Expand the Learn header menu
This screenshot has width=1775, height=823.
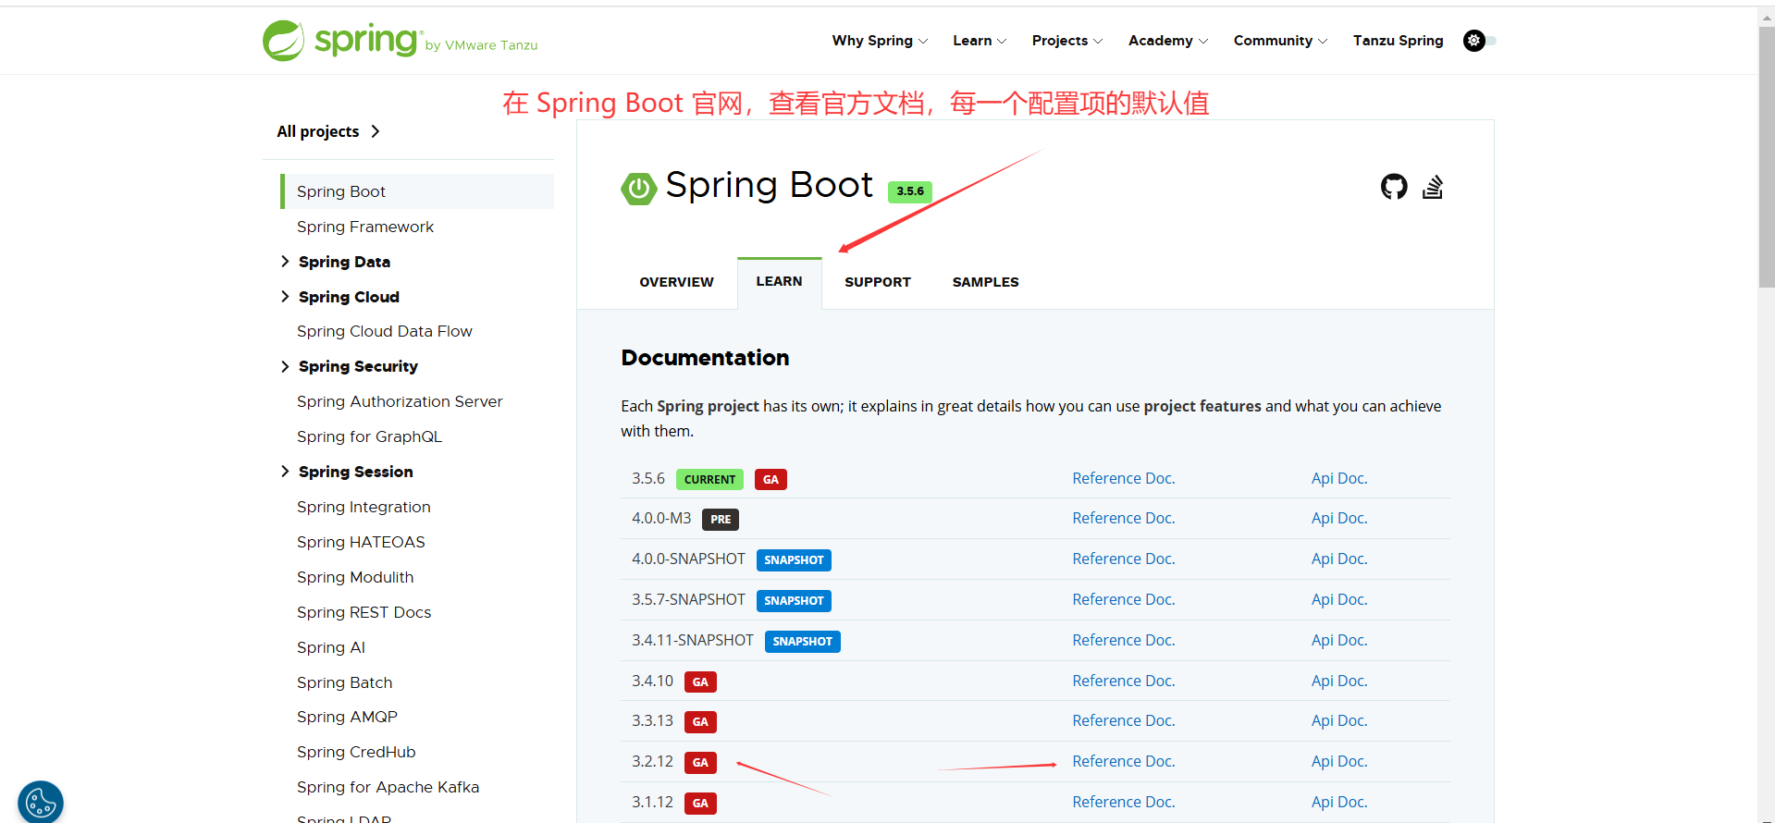pyautogui.click(x=980, y=41)
